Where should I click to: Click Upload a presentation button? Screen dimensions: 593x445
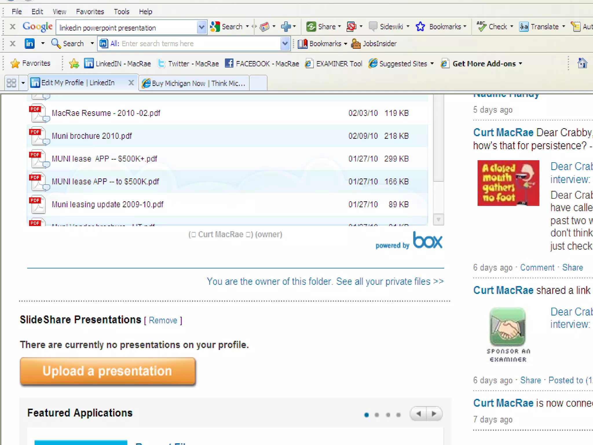108,371
